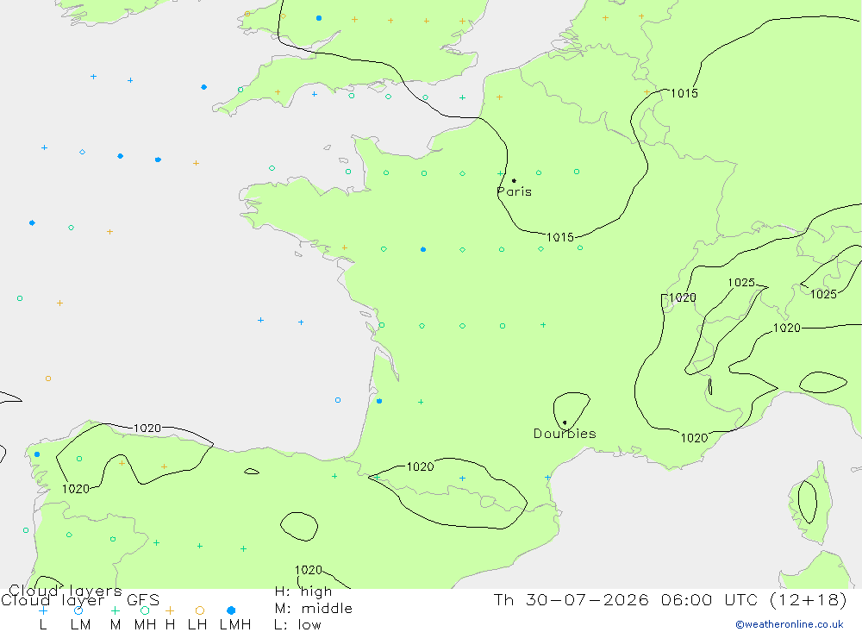Click the black Paris city marker dot
The width and height of the screenshot is (862, 632).
(x=514, y=180)
